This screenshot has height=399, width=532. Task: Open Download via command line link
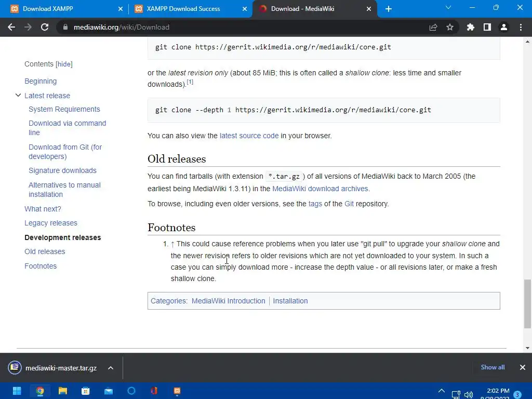tap(67, 128)
